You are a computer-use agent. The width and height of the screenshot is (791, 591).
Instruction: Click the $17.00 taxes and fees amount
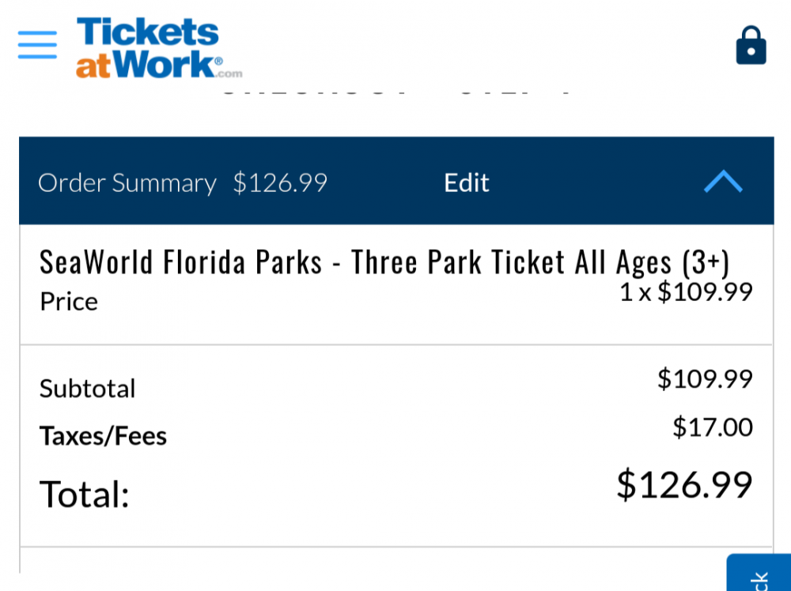[712, 427]
